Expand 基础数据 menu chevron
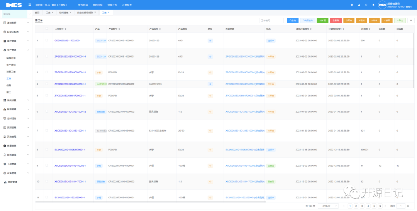417x211 pixels. (28, 23)
